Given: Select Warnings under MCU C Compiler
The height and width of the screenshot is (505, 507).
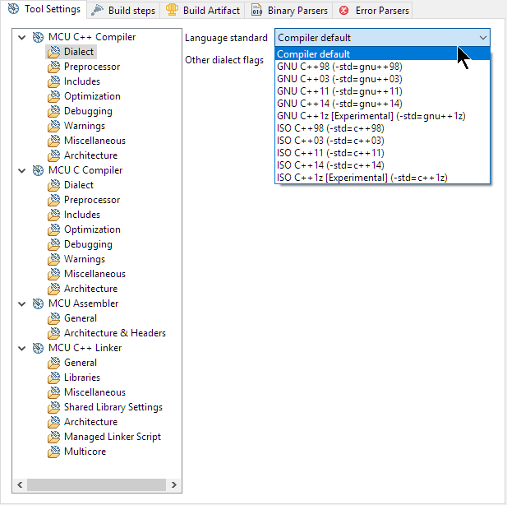Looking at the screenshot, I should (85, 259).
